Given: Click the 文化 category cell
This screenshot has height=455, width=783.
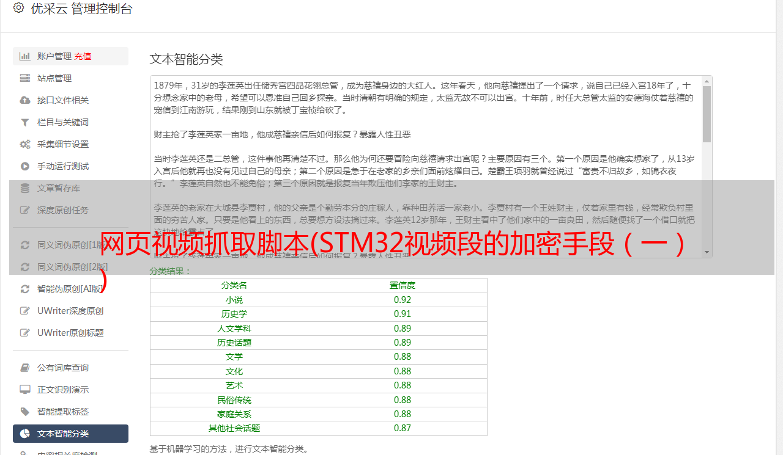Looking at the screenshot, I should pyautogui.click(x=234, y=371).
